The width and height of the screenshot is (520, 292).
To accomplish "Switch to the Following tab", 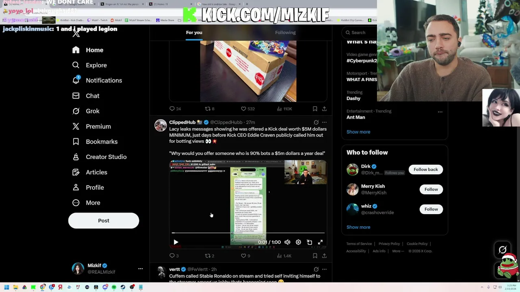I will tap(285, 32).
